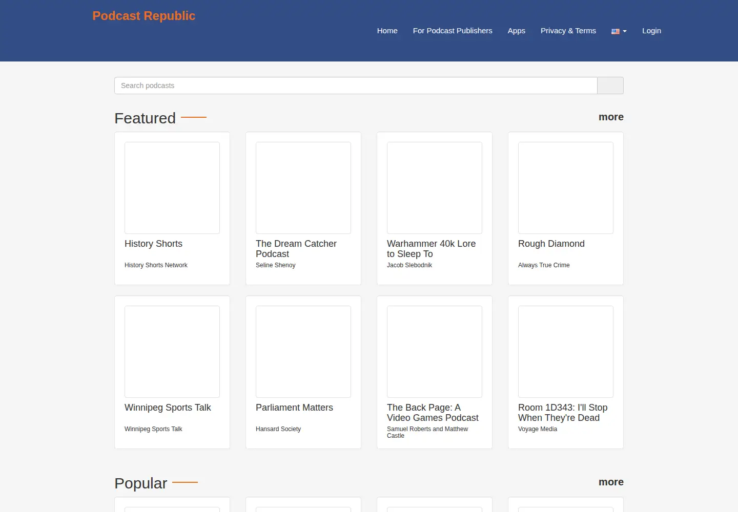The image size is (738, 512).
Task: Click the Seline Shenoy author text
Action: pyautogui.click(x=275, y=265)
